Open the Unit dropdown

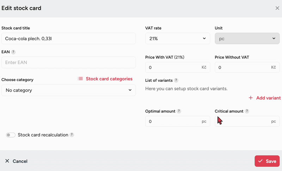click(247, 39)
